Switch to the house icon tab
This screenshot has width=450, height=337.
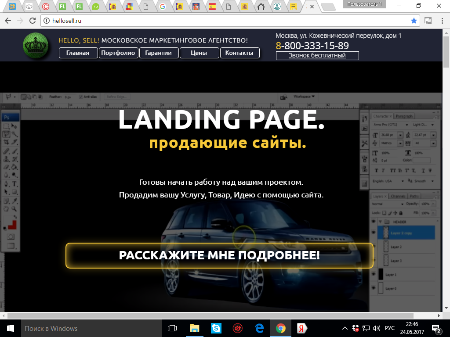pyautogui.click(x=261, y=7)
